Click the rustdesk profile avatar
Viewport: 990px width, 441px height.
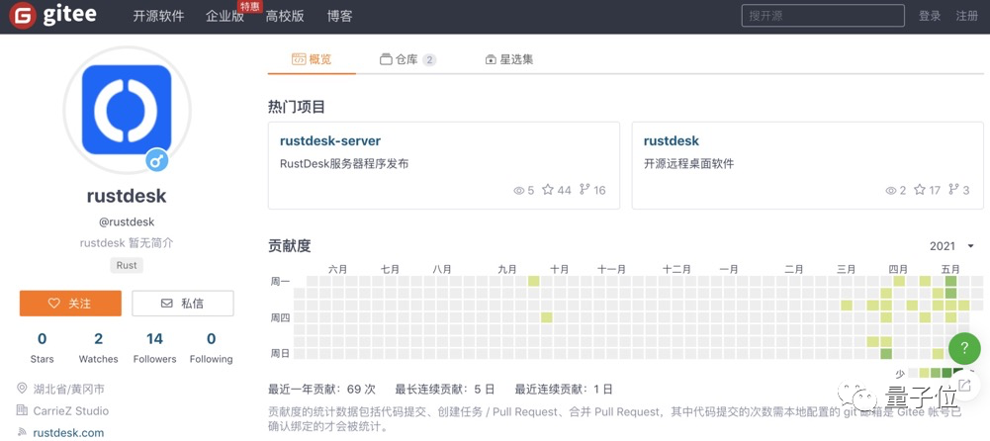127,109
